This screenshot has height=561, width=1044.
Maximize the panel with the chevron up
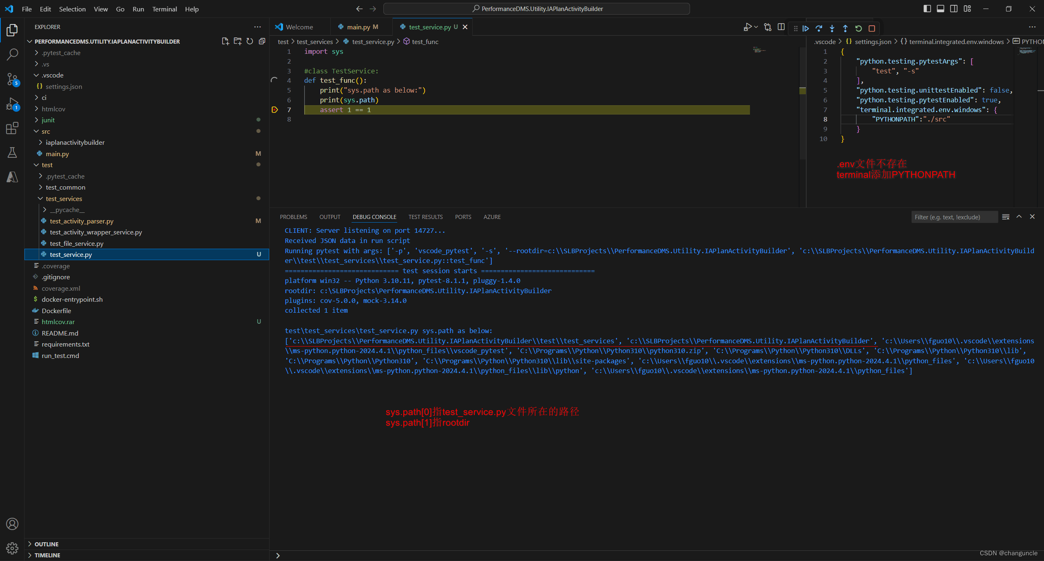click(1019, 217)
